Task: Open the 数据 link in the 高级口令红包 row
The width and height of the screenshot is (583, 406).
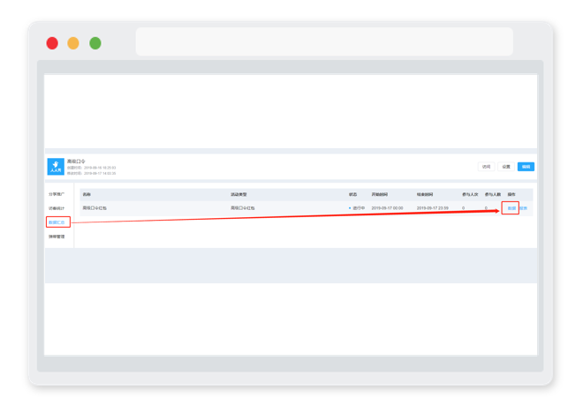Action: pos(511,208)
